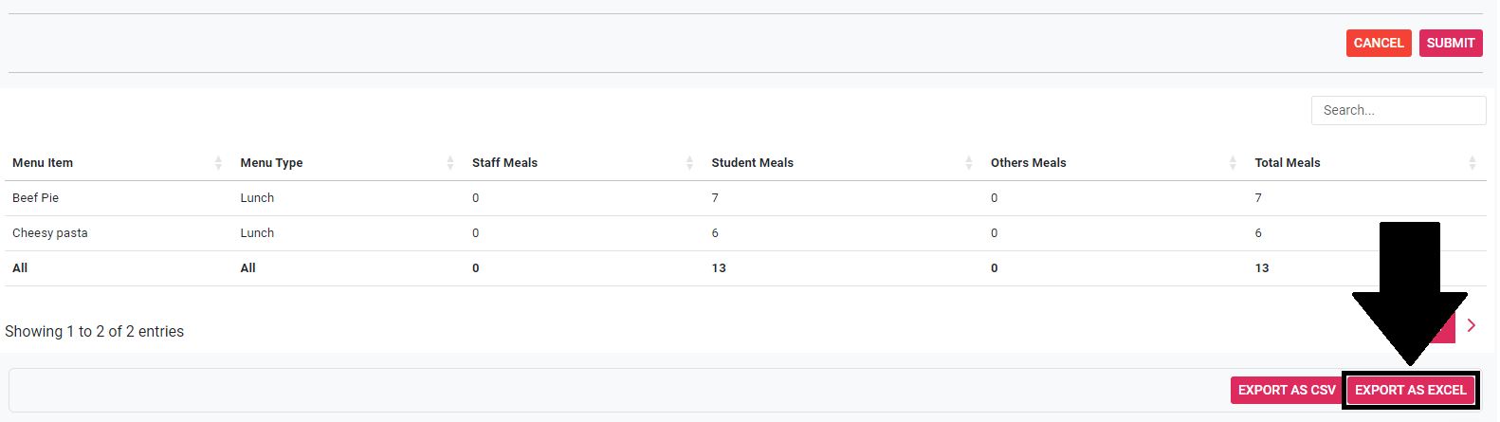Click Student Meals sort arrows icon

[x=968, y=163]
